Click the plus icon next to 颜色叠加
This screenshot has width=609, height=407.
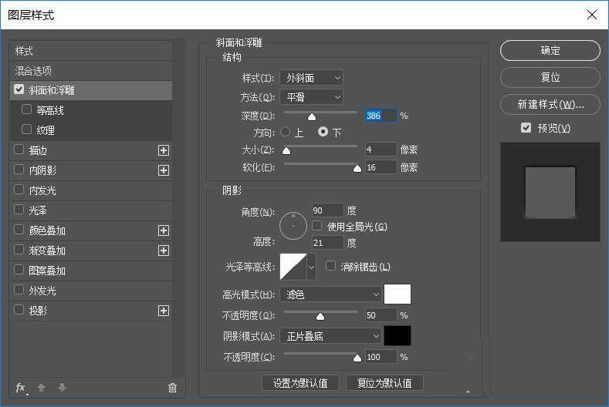[164, 230]
